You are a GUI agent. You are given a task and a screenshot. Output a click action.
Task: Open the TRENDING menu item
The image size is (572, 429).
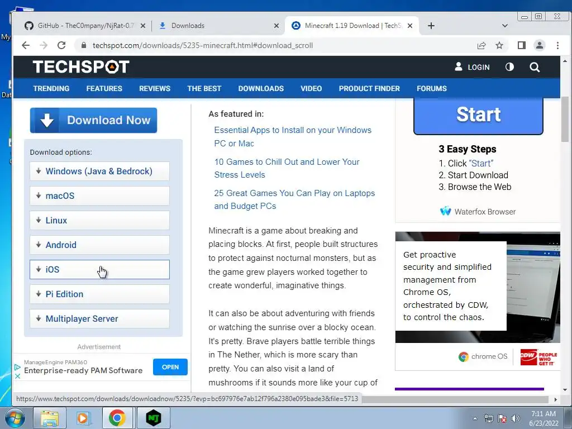click(51, 88)
